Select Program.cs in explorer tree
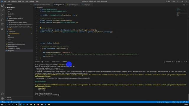 pos(11,51)
